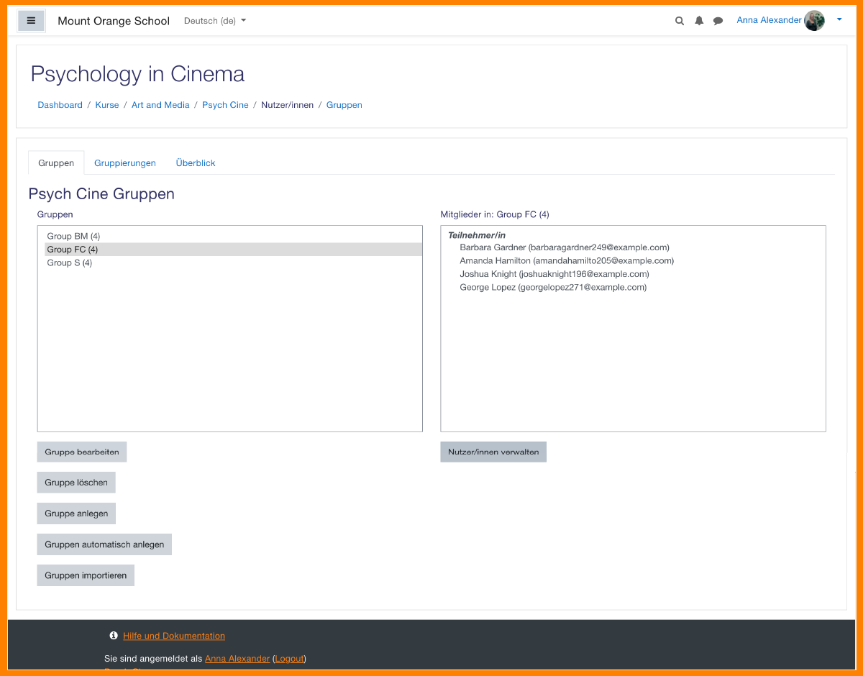This screenshot has width=863, height=676.
Task: Click the Gruppe löschen button
Action: point(76,483)
